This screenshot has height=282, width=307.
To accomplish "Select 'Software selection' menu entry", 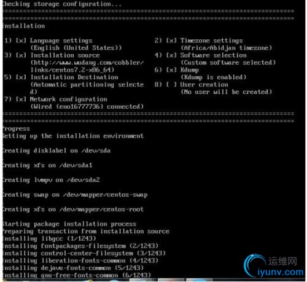I will (x=214, y=55).
